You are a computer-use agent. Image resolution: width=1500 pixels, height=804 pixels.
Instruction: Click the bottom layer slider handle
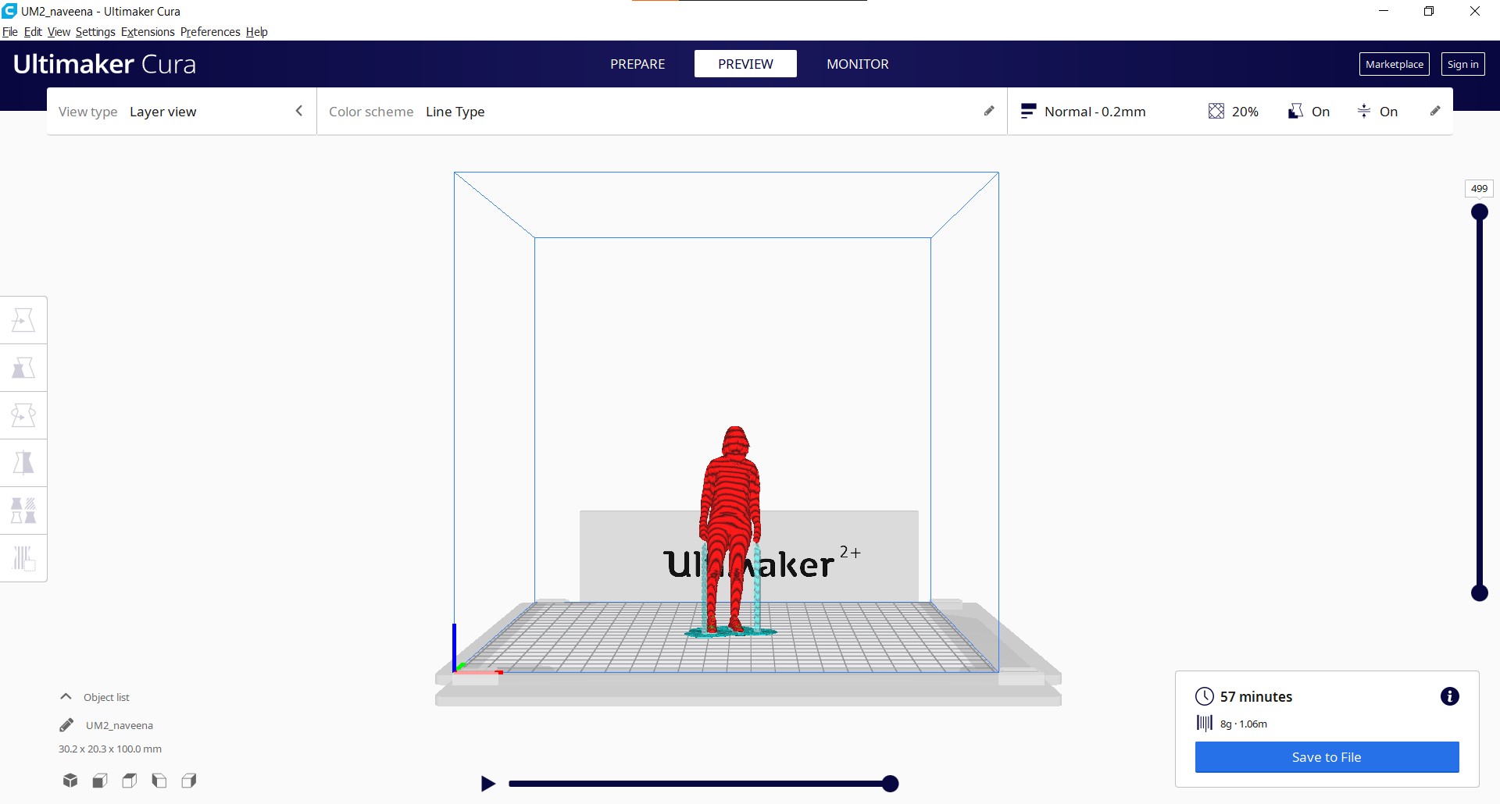[x=1479, y=593]
